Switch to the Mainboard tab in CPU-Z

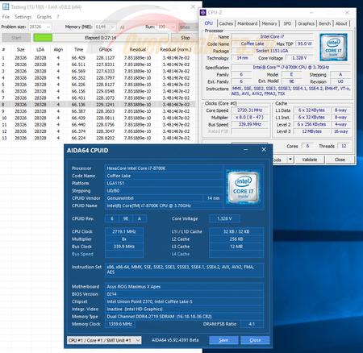point(248,23)
